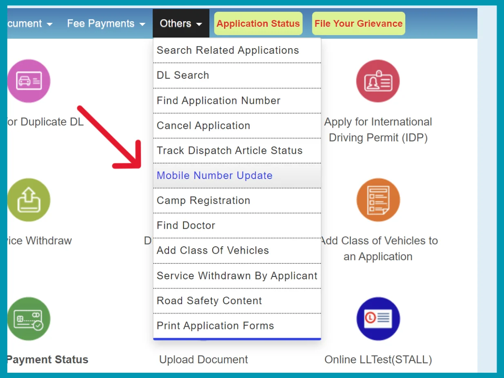Image resolution: width=504 pixels, height=378 pixels.
Task: Open Print Application Forms
Action: (x=215, y=325)
